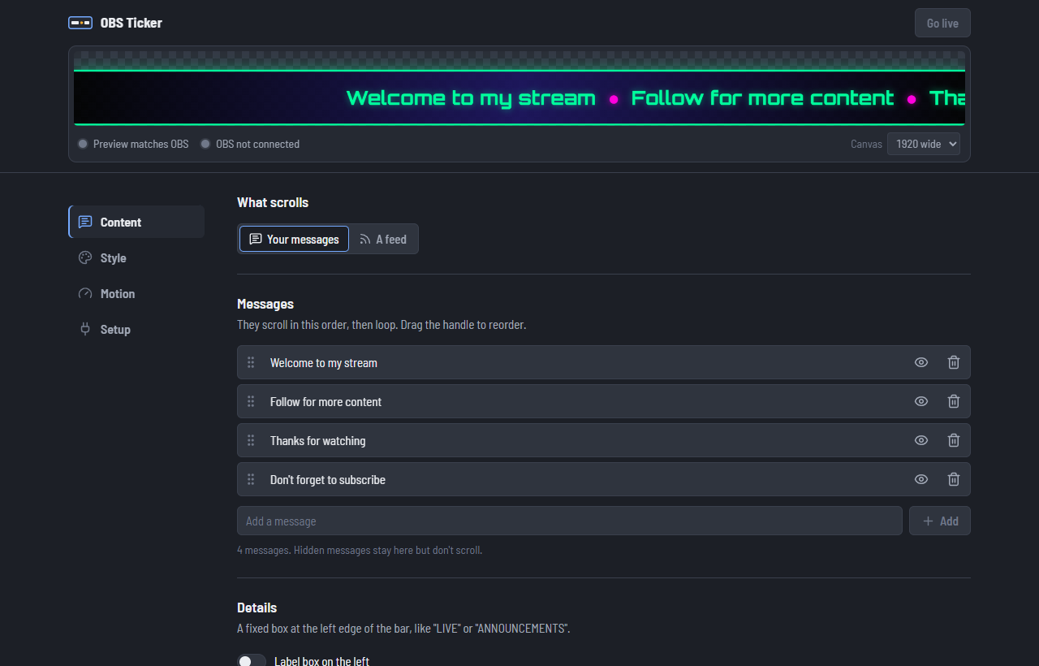Click drag handle on "Follow for more content"

(251, 401)
